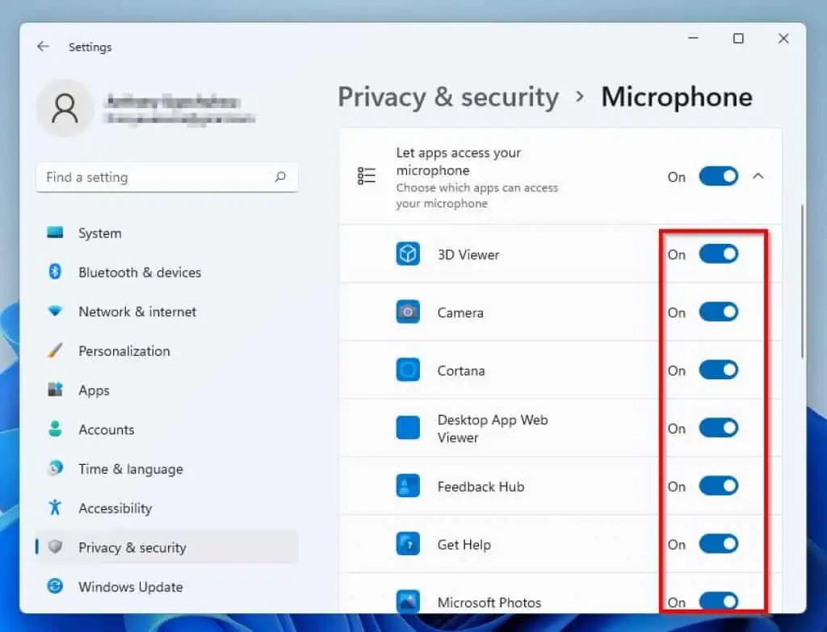Click the Network & internet globe icon
Screen dimensions: 827x632
[53, 312]
